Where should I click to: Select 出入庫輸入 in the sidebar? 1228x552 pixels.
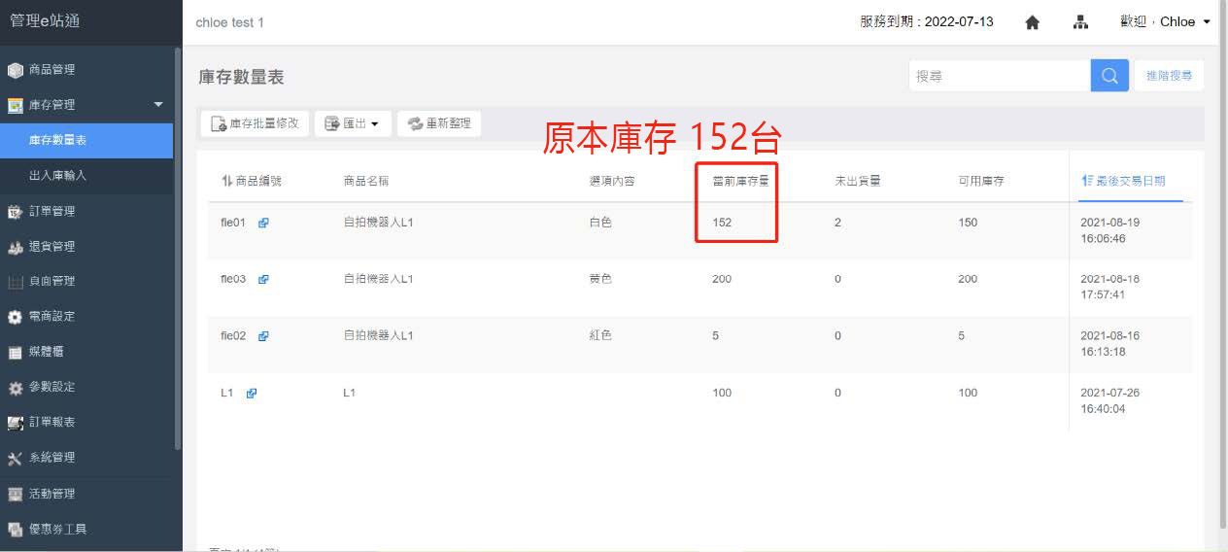(58, 176)
